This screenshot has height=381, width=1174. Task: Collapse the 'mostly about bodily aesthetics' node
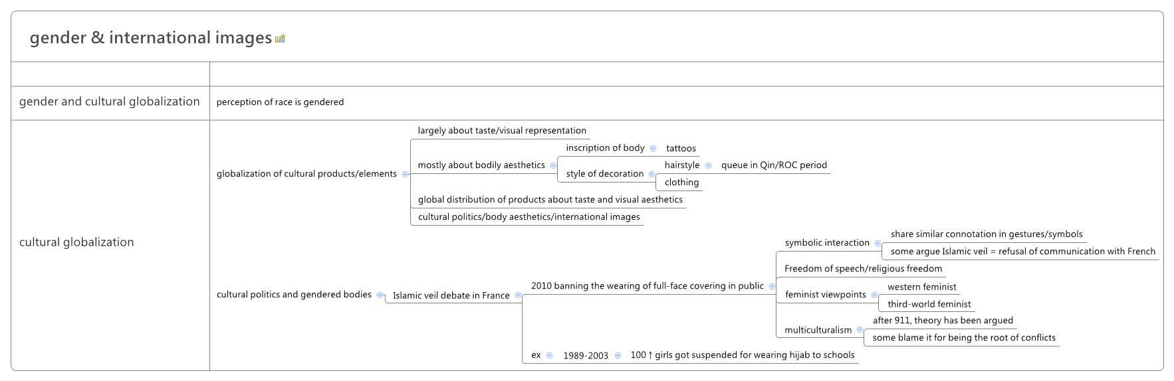pyautogui.click(x=553, y=165)
